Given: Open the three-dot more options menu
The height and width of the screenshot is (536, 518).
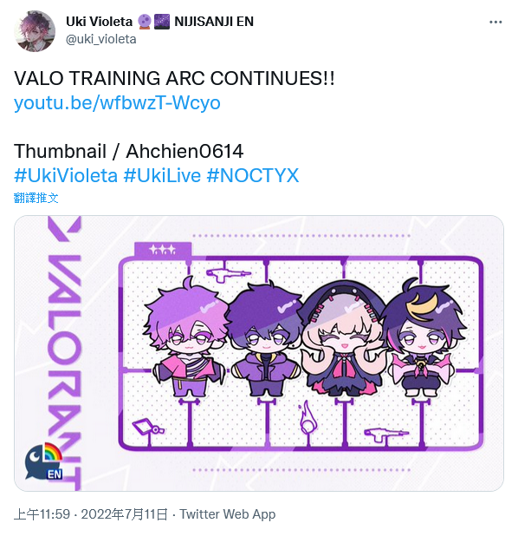Looking at the screenshot, I should tap(495, 23).
